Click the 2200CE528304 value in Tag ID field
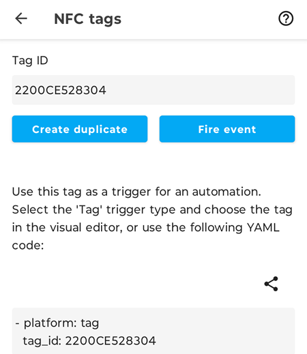Screen dimensions: 307x354 (x=61, y=90)
